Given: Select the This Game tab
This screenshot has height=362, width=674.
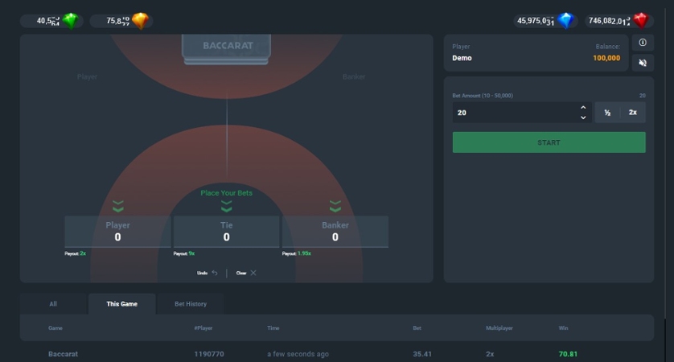Looking at the screenshot, I should [121, 304].
